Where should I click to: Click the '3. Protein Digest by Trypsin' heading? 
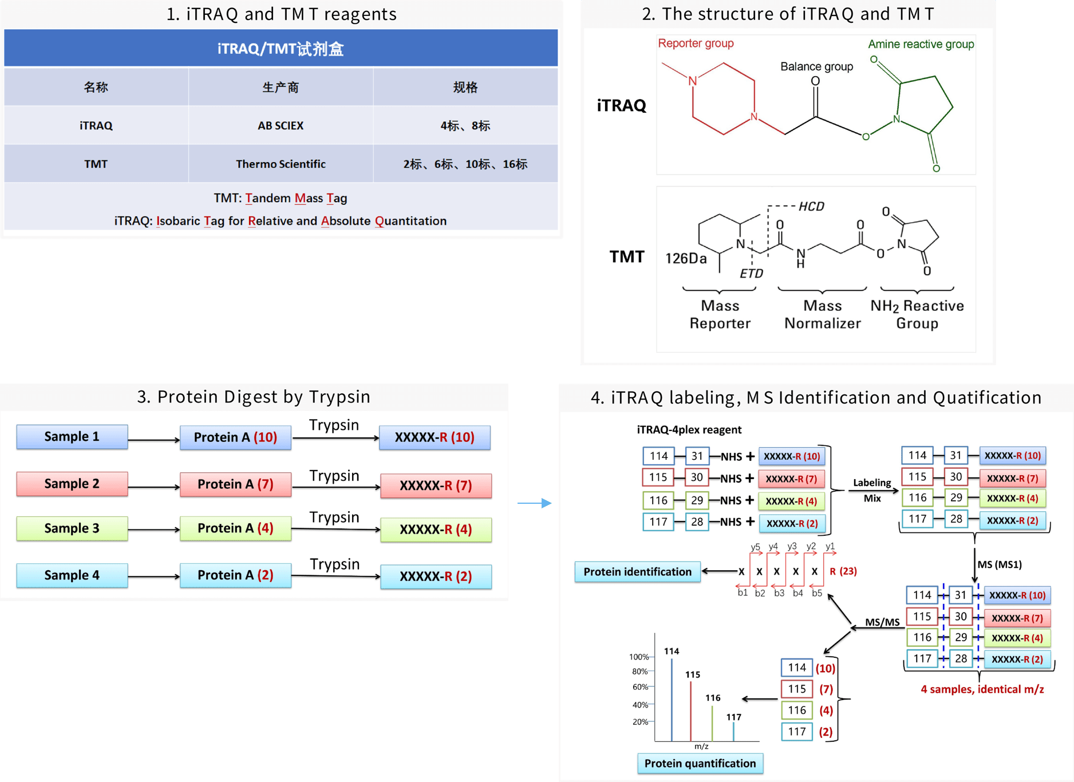coord(254,396)
